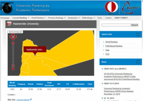The image size is (143, 101).
Task: Open www.hu.edu.jo web site link
Action: 23,100
